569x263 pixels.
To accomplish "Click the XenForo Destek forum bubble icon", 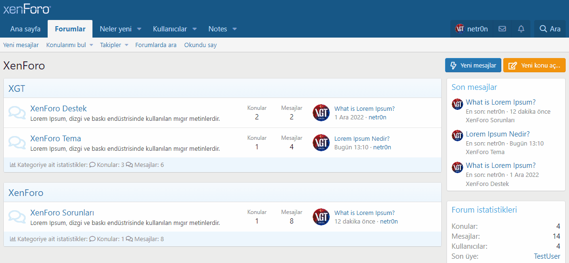I will (x=17, y=113).
